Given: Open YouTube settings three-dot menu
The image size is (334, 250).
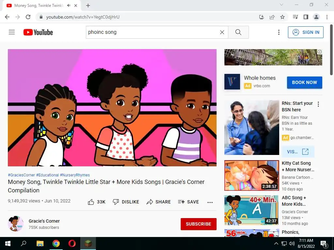Looking at the screenshot, I should point(279,32).
